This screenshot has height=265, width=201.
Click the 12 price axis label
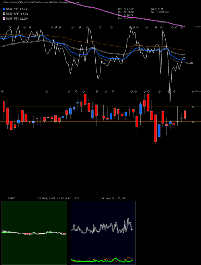click(x=193, y=107)
